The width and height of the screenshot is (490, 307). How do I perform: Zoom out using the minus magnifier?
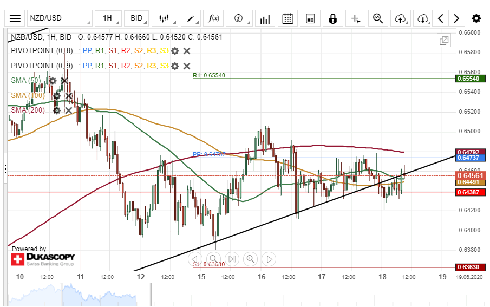[213, 259]
